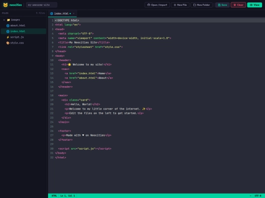
Task: Clear the project with the Clear button
Action: click(x=238, y=5)
